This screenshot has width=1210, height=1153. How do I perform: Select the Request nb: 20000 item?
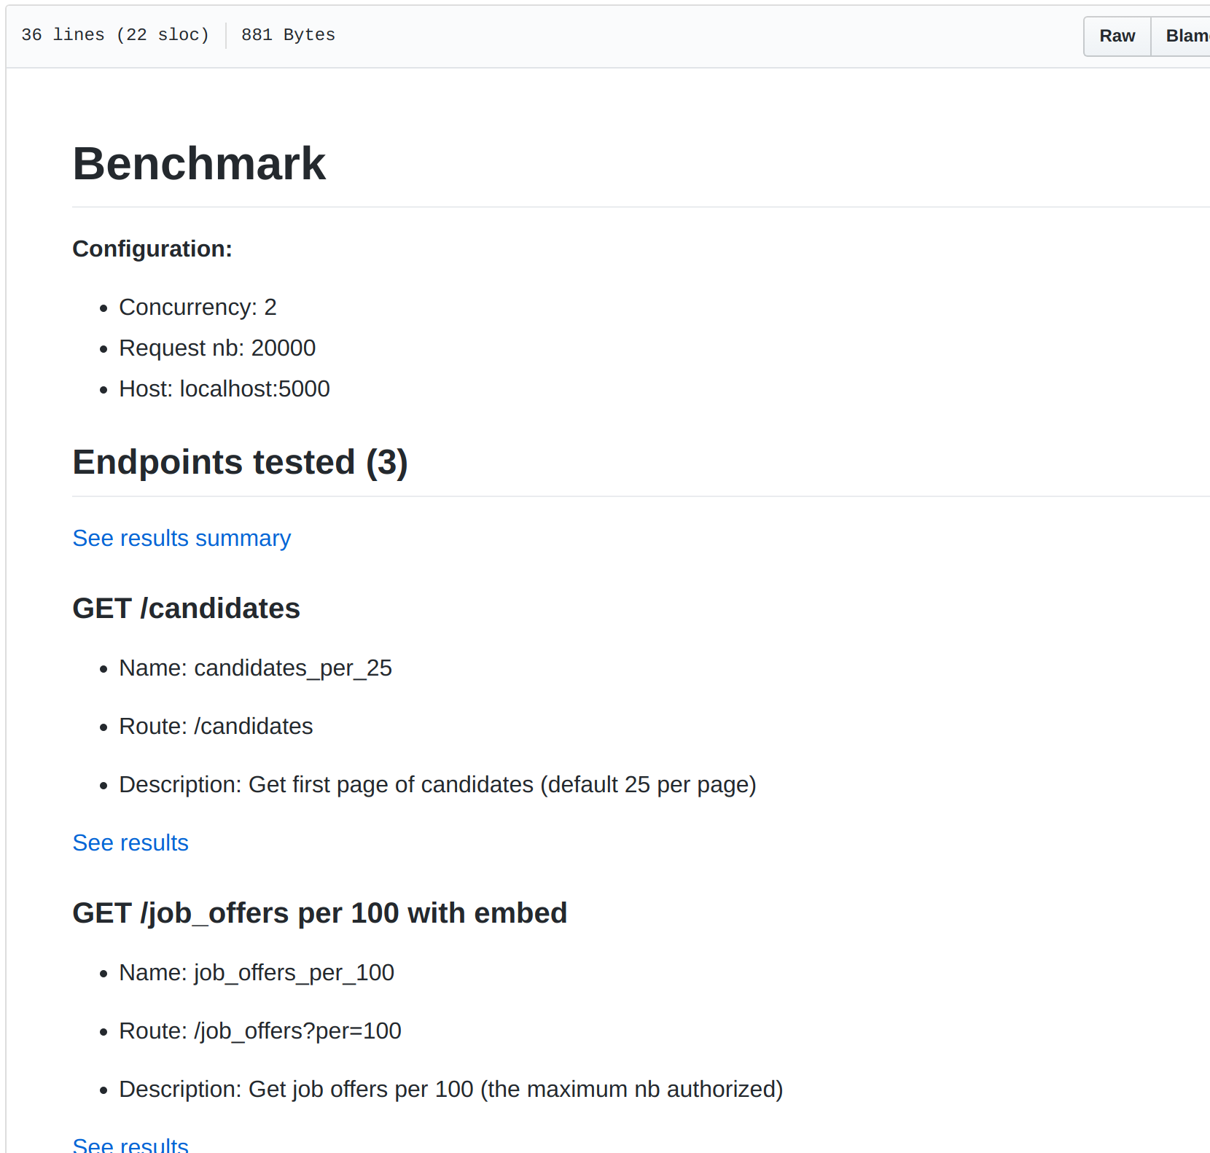217,348
